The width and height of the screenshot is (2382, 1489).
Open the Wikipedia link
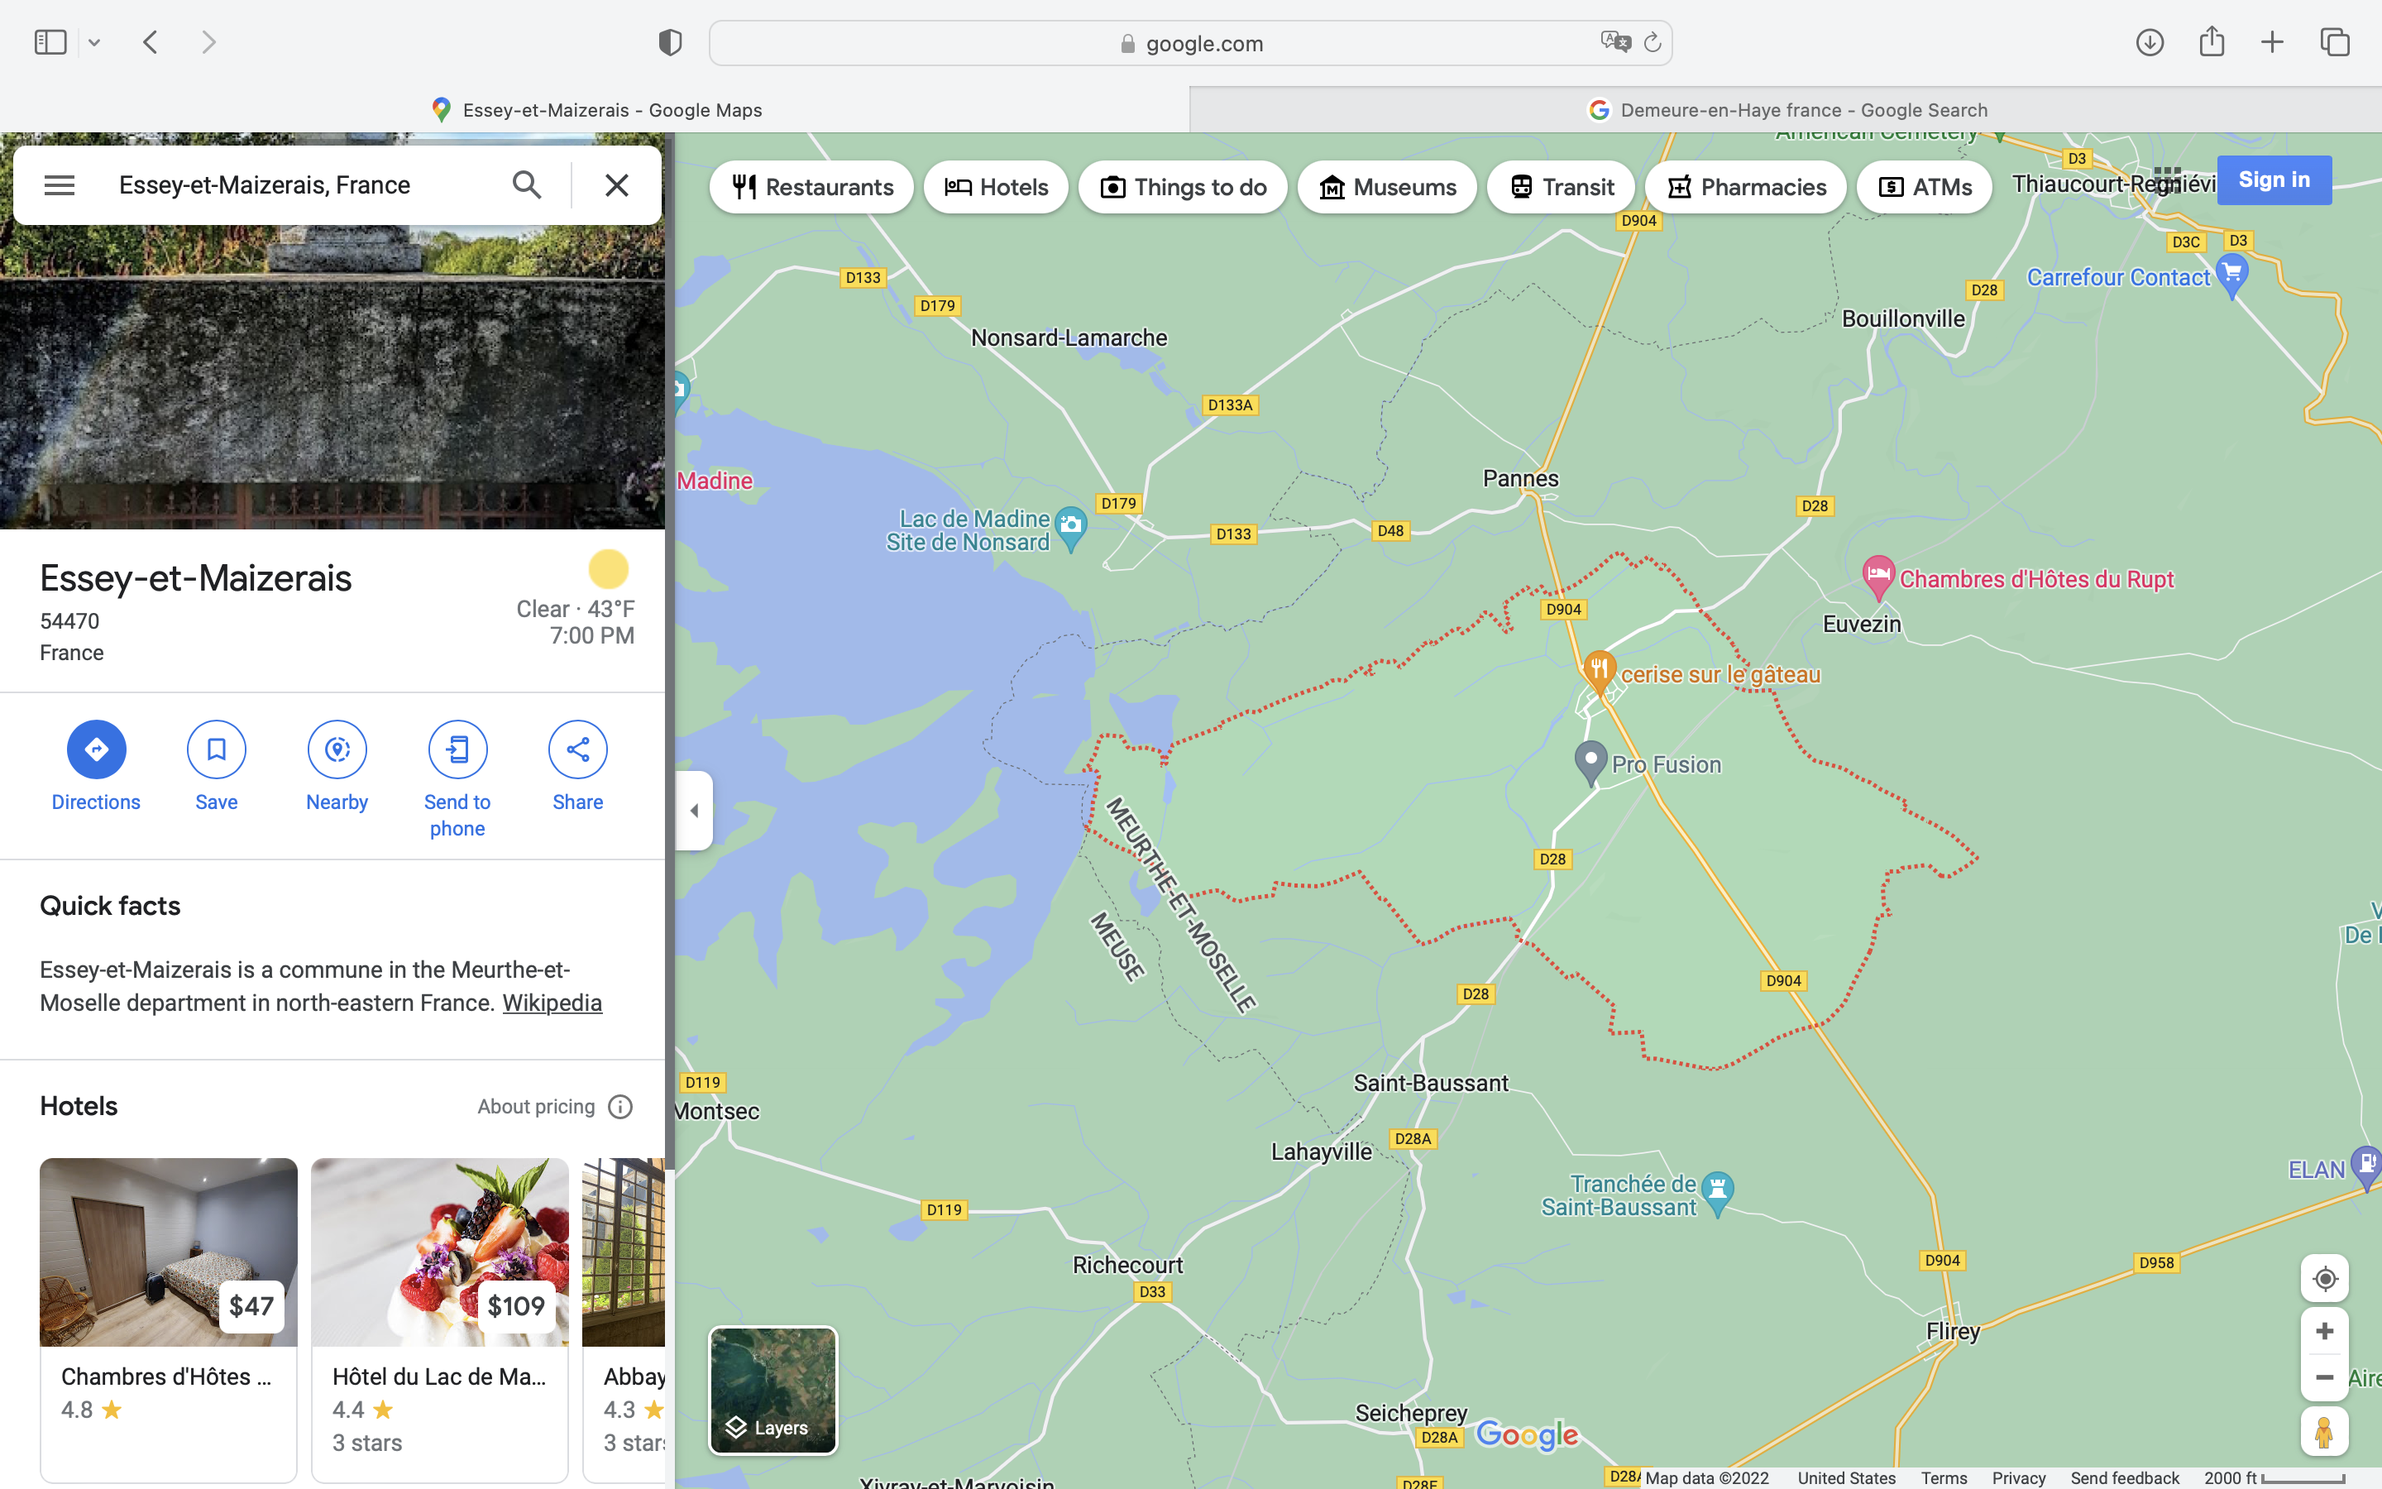551,1003
